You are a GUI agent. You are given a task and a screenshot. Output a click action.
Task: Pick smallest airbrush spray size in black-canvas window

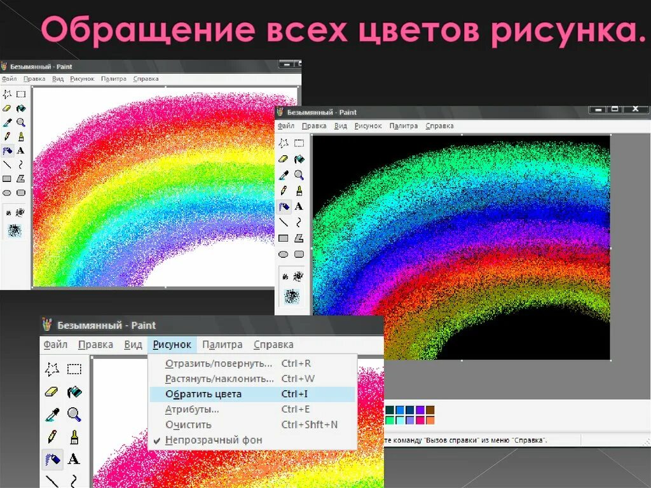tap(285, 276)
